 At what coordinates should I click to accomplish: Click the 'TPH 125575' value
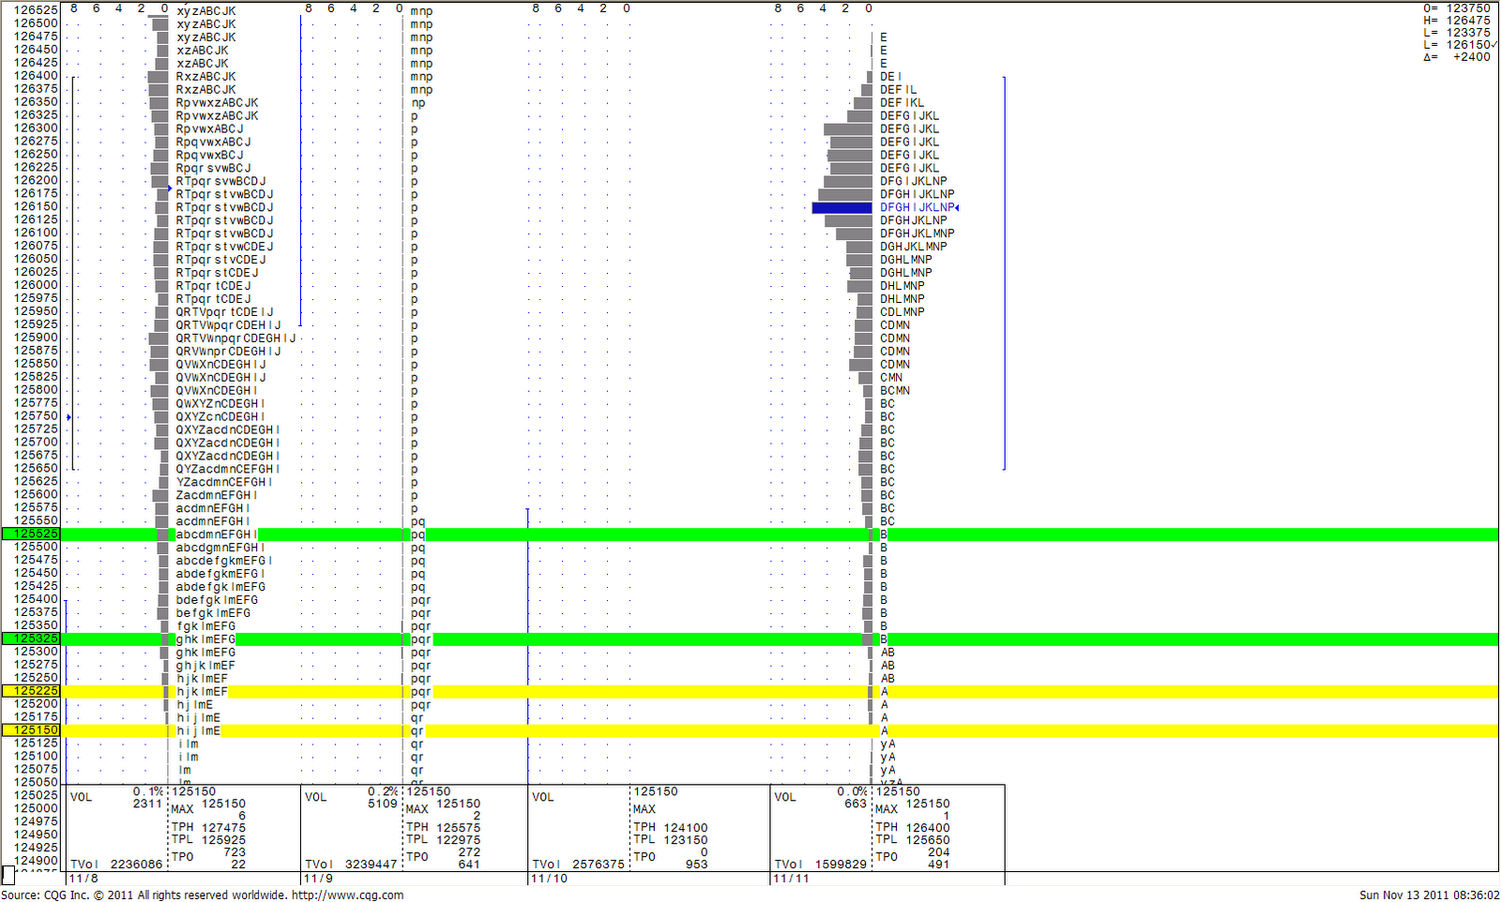443,827
